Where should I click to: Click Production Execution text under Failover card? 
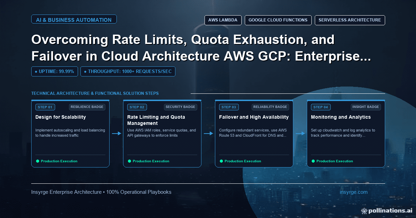coord(243,161)
